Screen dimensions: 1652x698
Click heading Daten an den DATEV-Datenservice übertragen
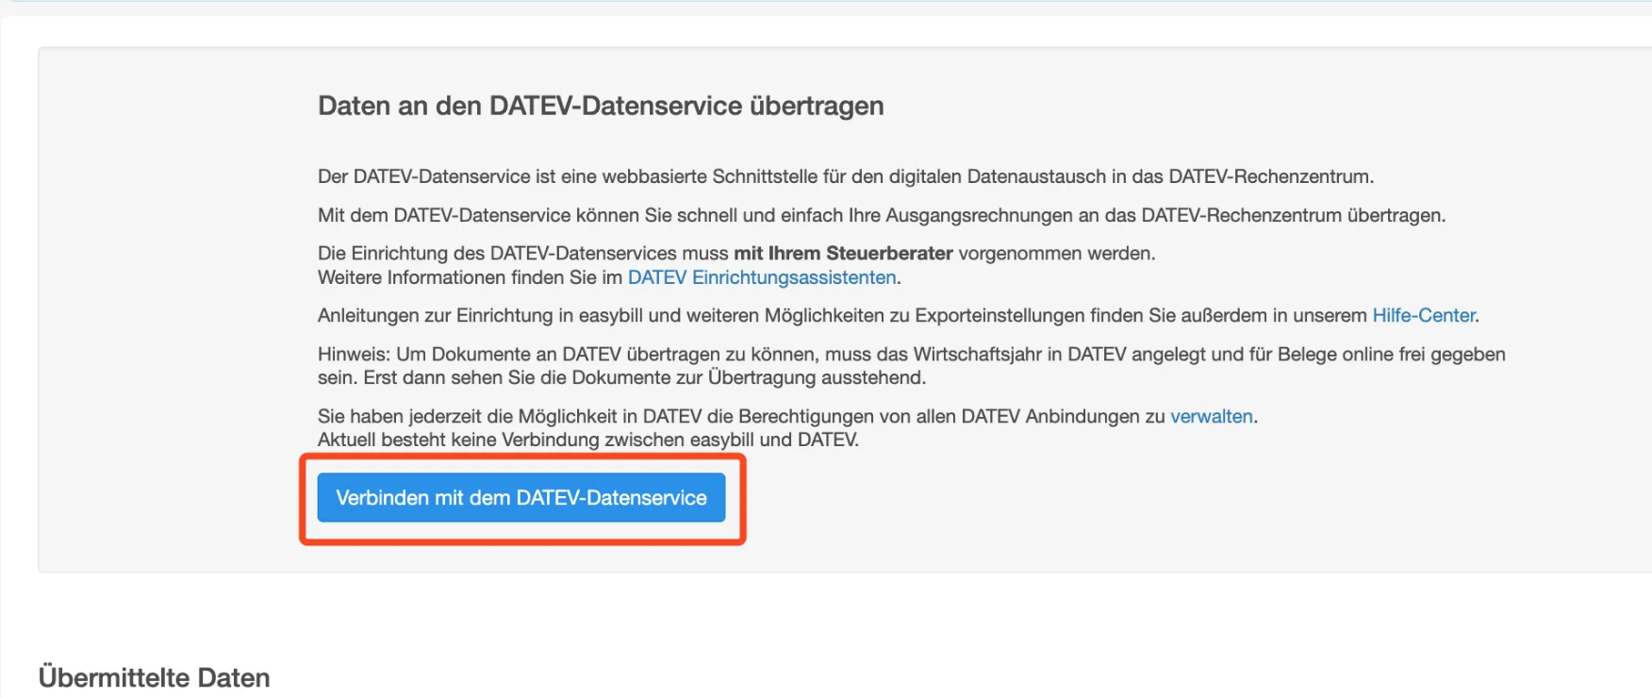(601, 106)
